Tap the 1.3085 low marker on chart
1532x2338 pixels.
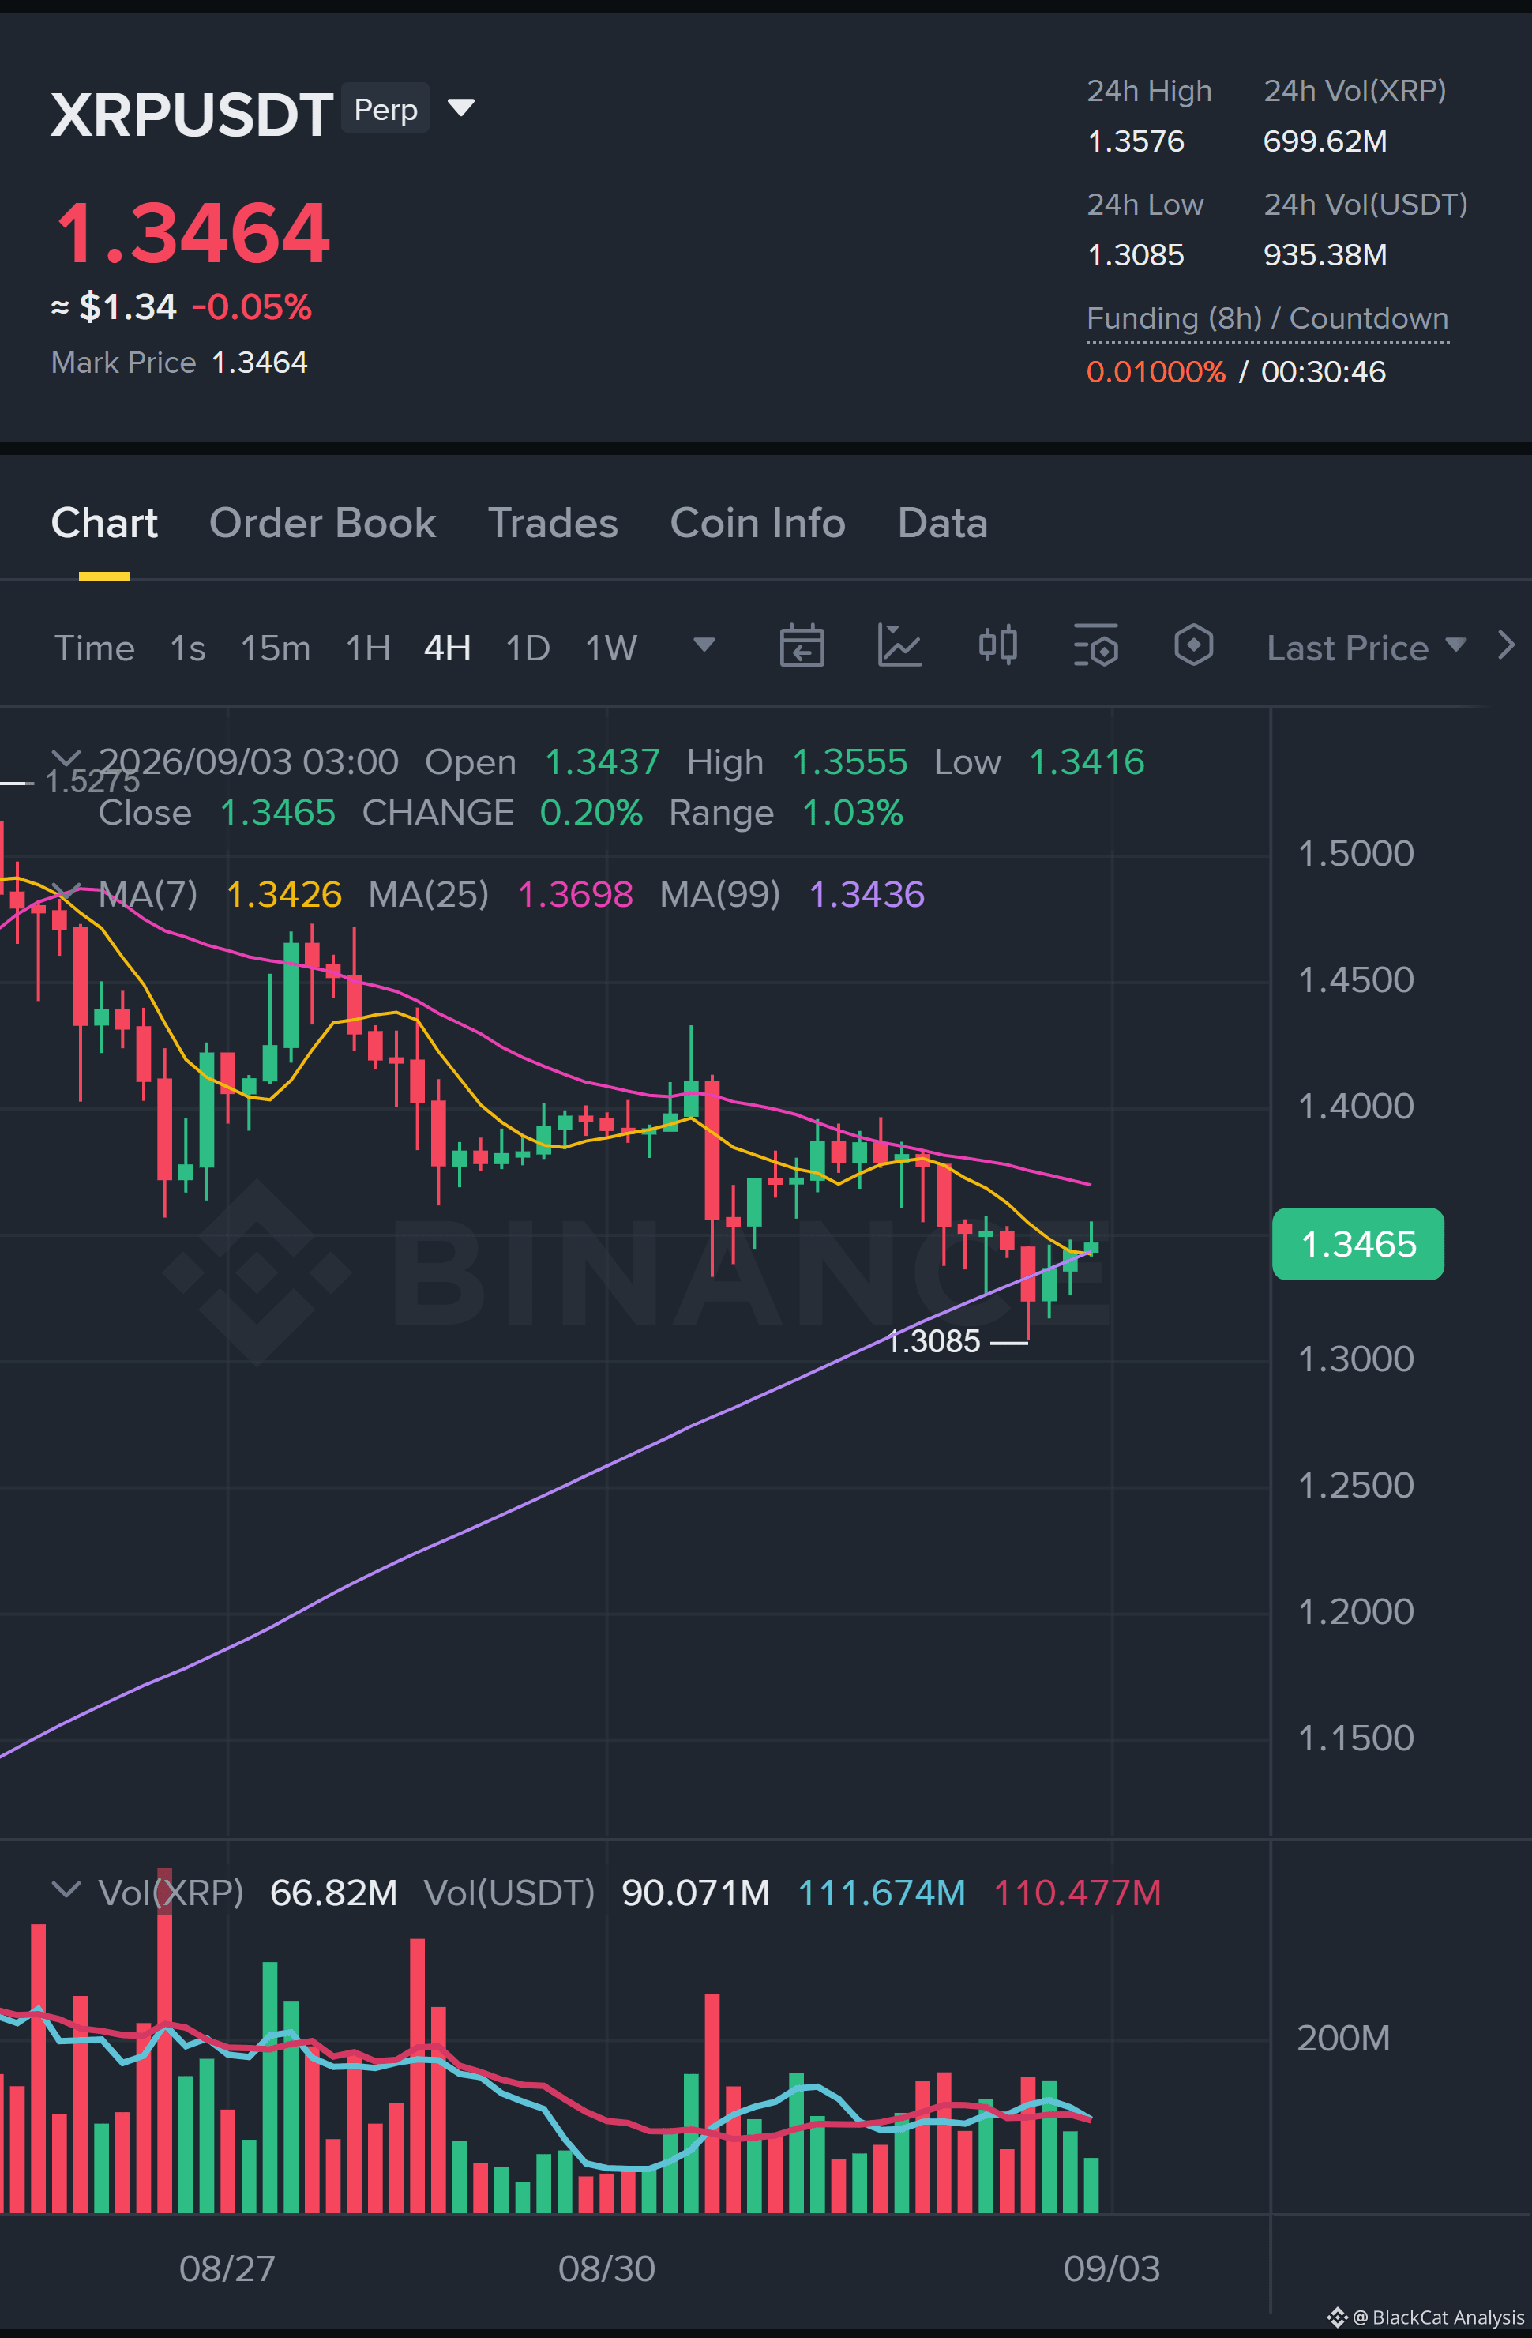pyautogui.click(x=933, y=1341)
